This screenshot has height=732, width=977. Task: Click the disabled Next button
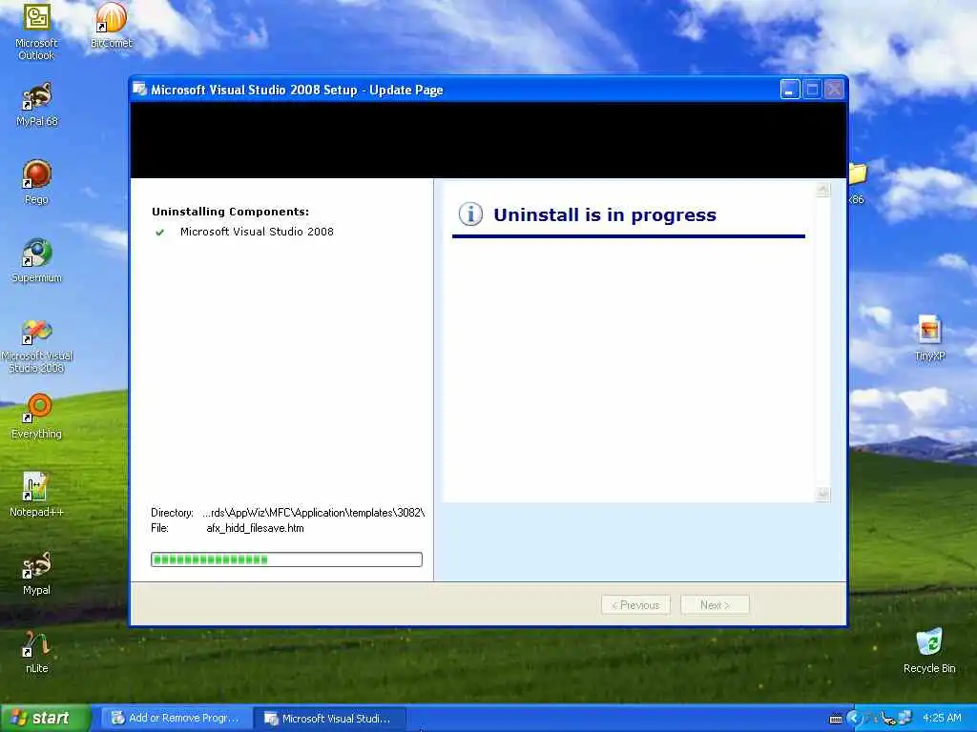click(715, 605)
